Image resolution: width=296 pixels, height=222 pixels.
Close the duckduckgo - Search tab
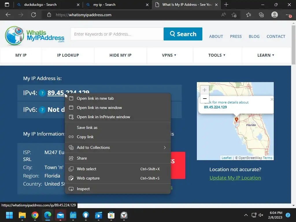[78, 5]
